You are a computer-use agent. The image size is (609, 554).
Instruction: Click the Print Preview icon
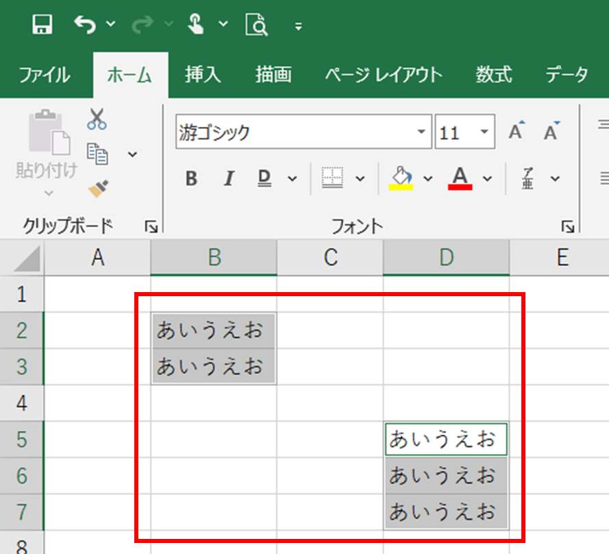[x=257, y=25]
